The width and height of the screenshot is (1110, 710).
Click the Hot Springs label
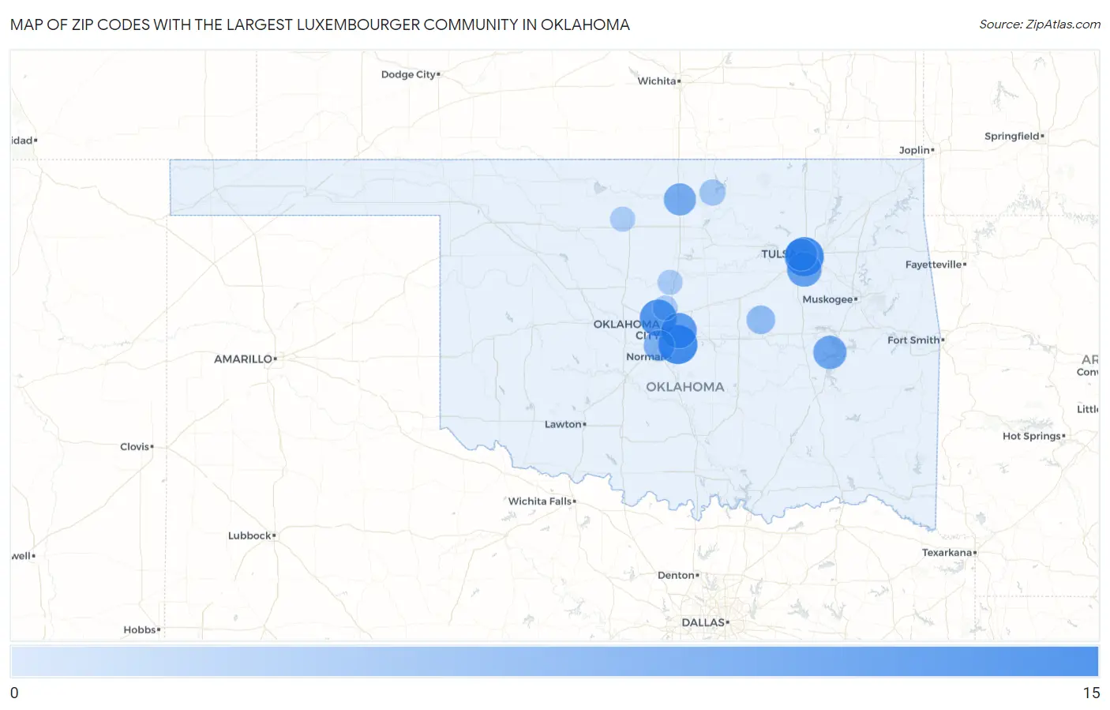1031,436
